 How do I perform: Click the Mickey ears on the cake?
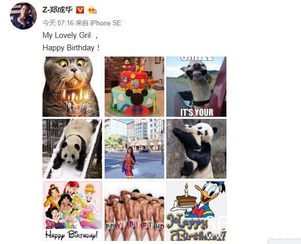(136, 94)
